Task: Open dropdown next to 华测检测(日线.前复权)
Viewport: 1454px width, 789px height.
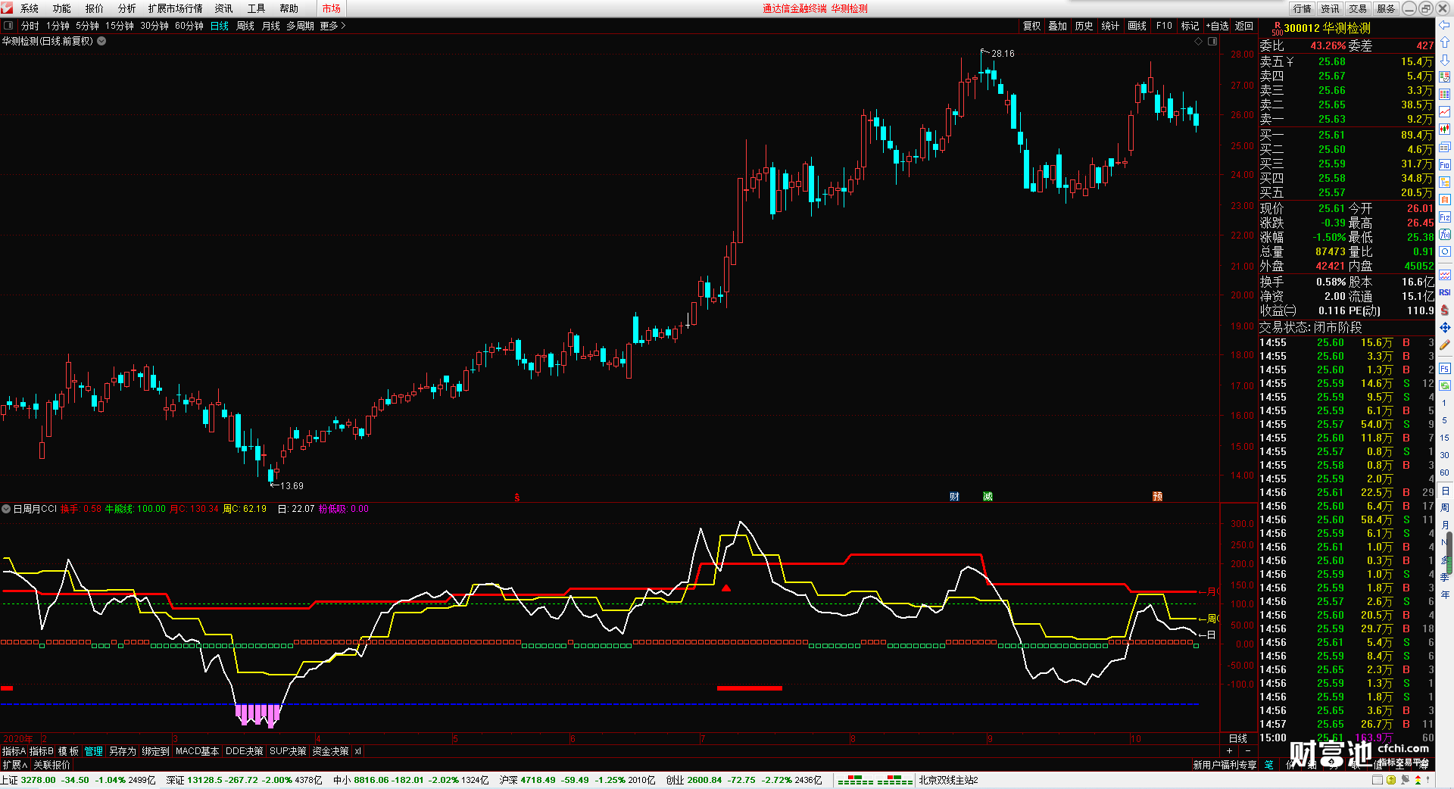Action: [101, 42]
